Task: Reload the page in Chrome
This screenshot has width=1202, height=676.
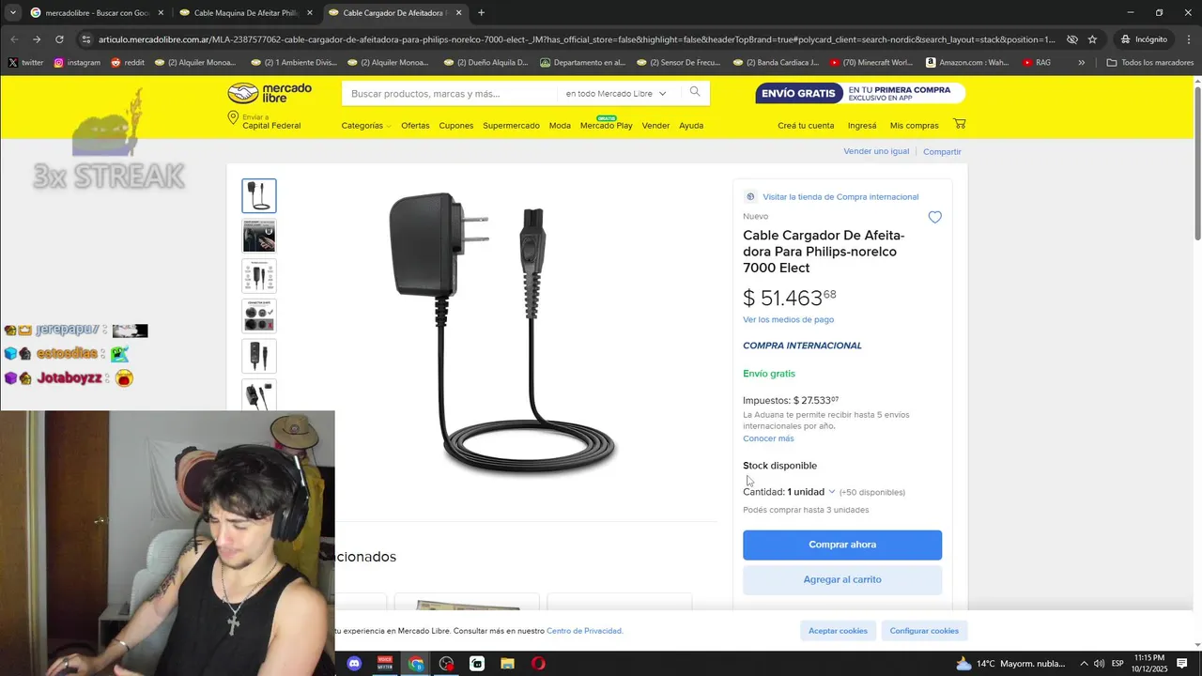Action: (x=59, y=39)
